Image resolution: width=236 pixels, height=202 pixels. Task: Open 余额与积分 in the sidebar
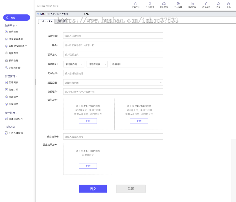pyautogui.click(x=13, y=68)
